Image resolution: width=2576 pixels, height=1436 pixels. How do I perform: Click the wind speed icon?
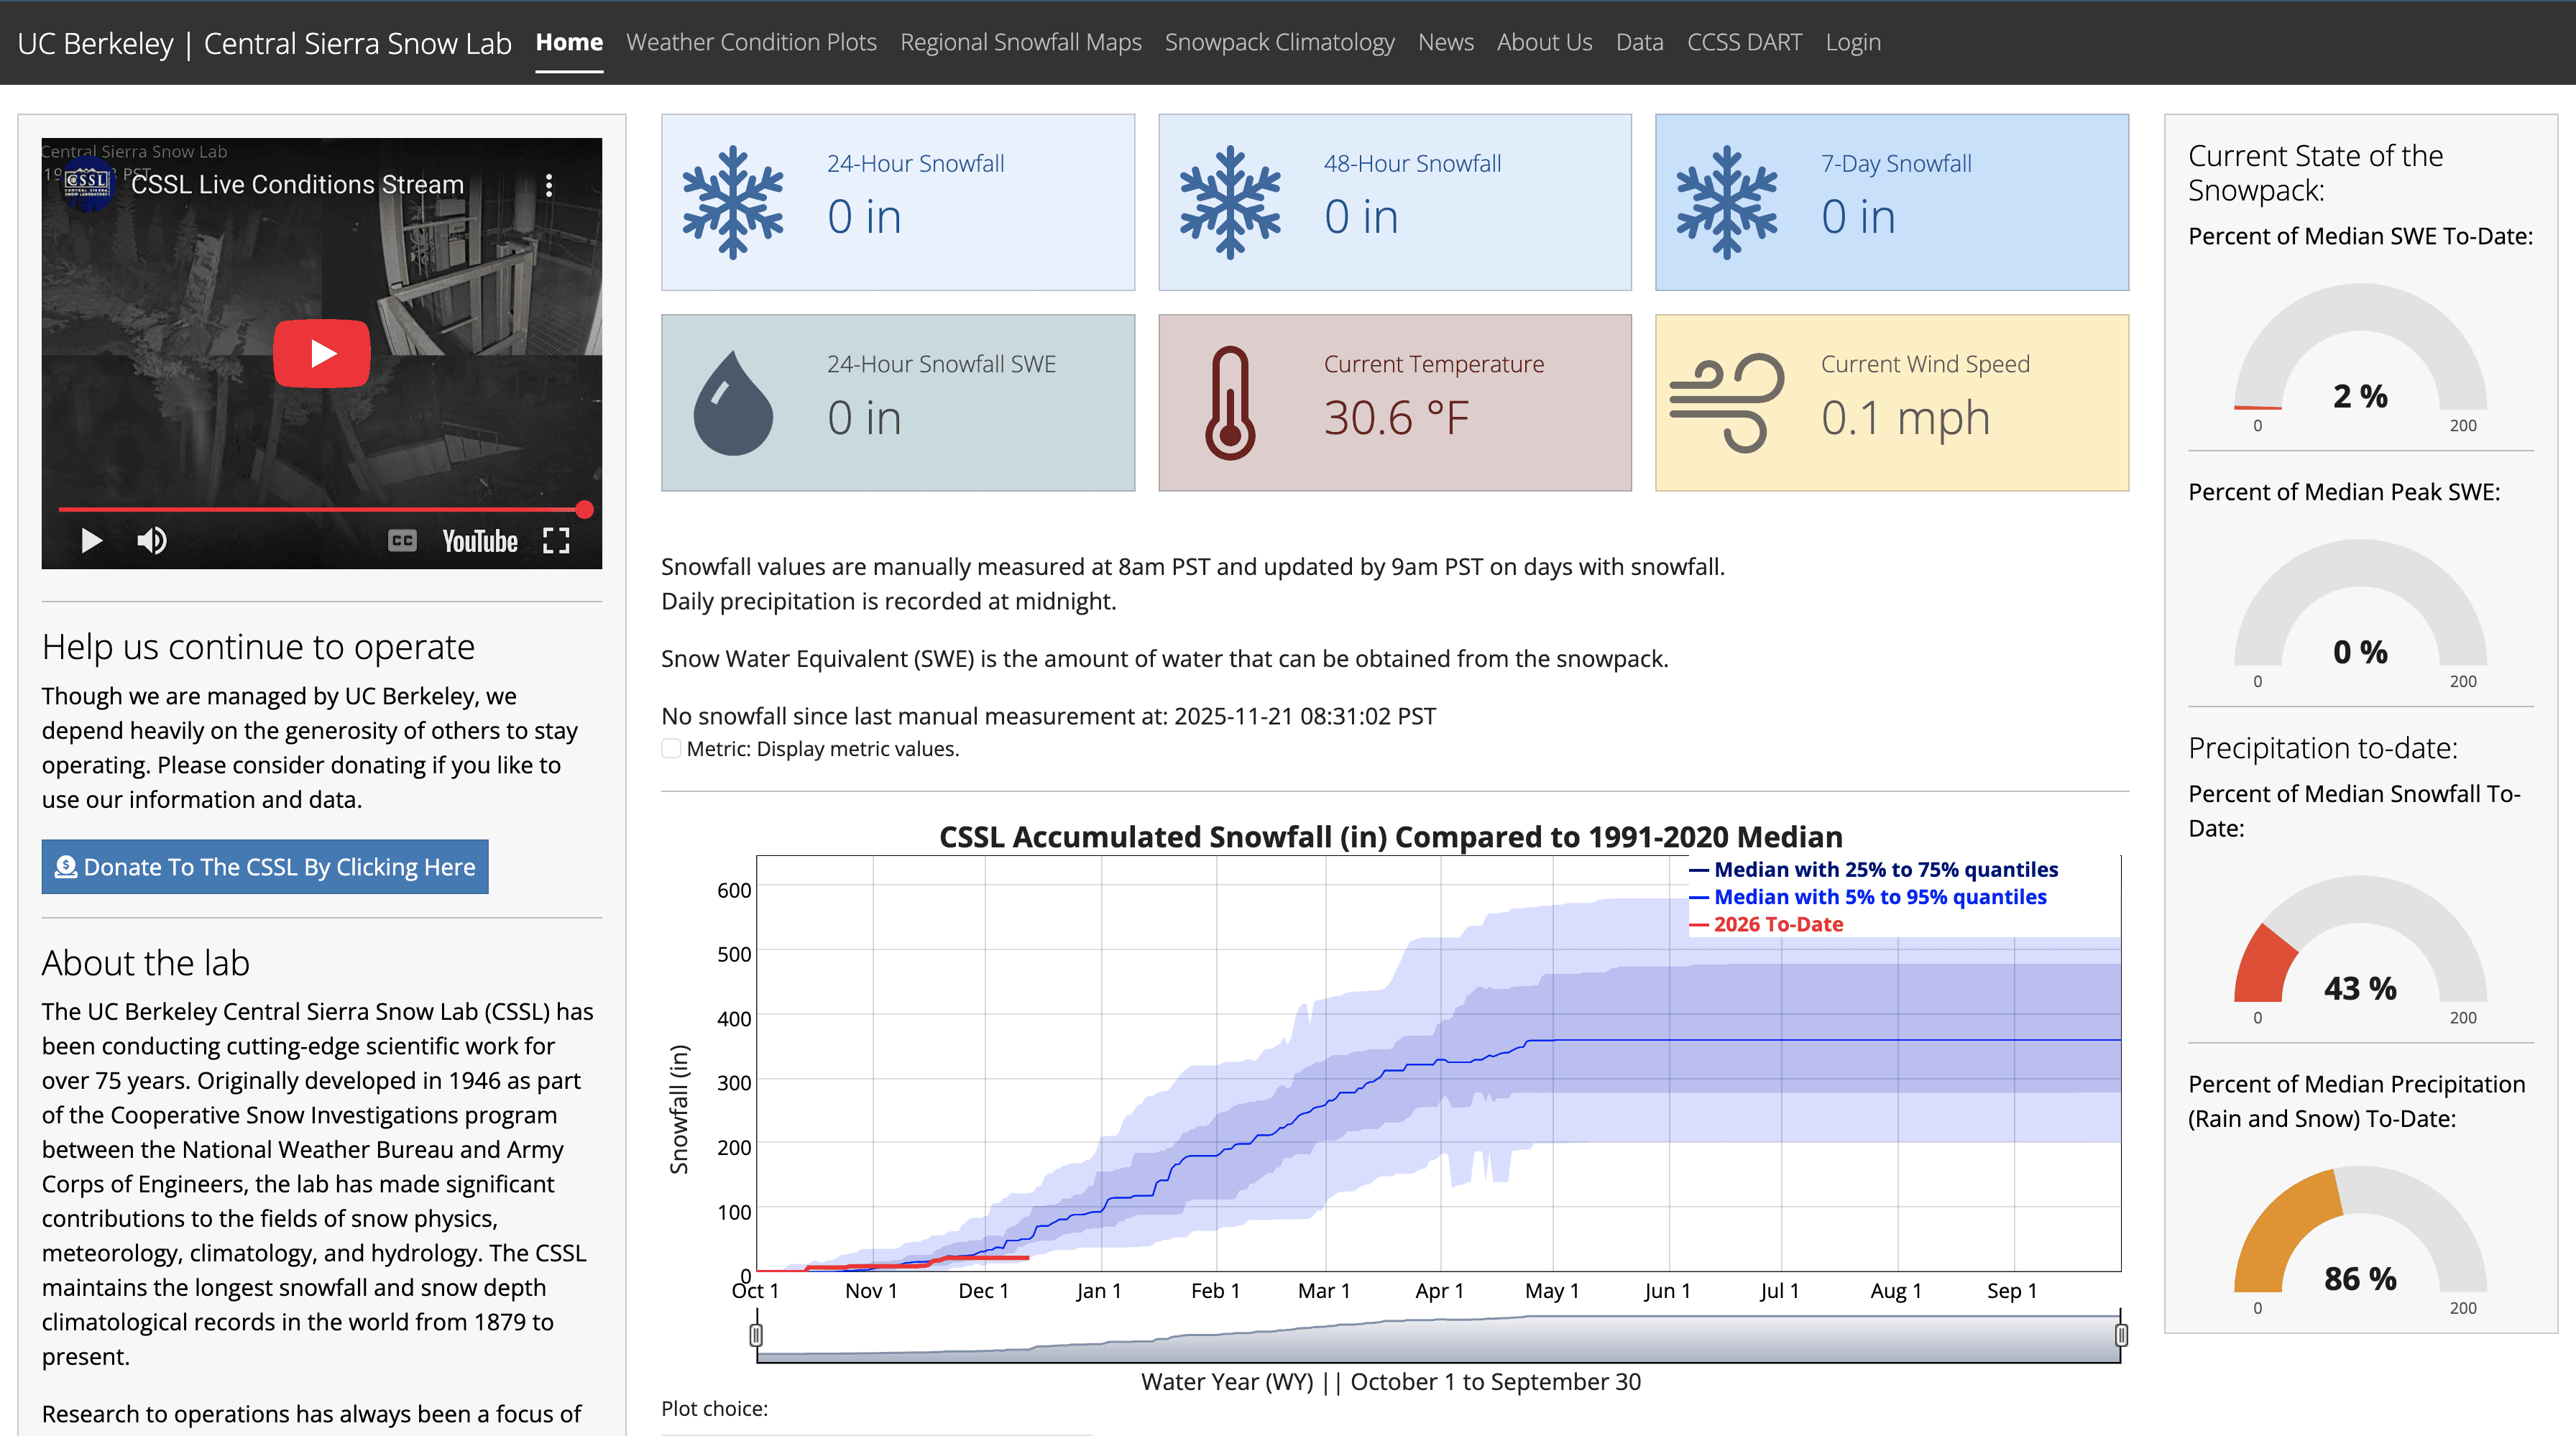[1726, 403]
